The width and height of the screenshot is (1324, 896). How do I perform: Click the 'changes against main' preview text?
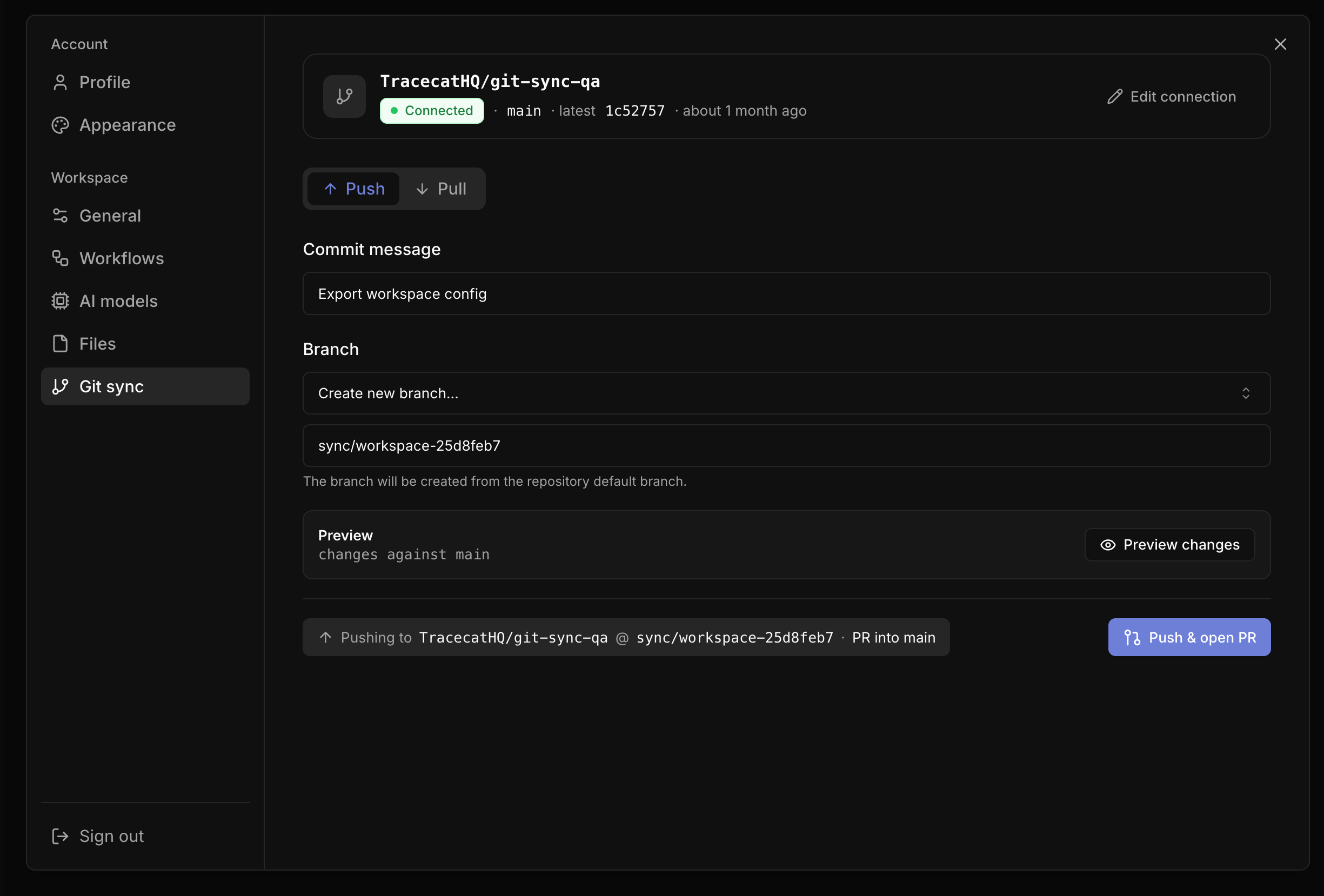click(404, 555)
